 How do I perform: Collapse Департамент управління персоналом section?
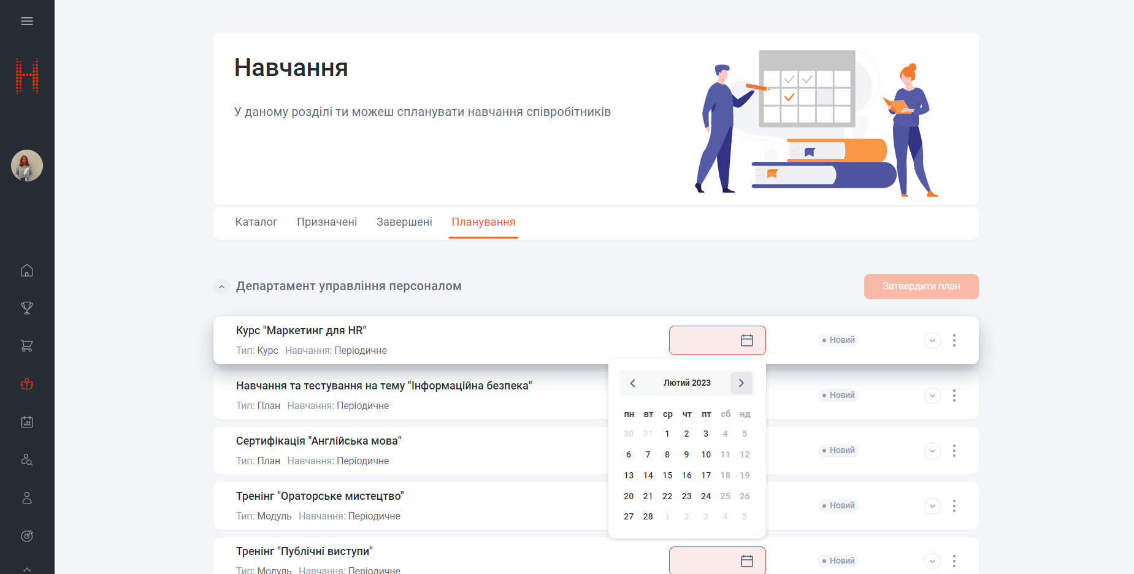[221, 286]
